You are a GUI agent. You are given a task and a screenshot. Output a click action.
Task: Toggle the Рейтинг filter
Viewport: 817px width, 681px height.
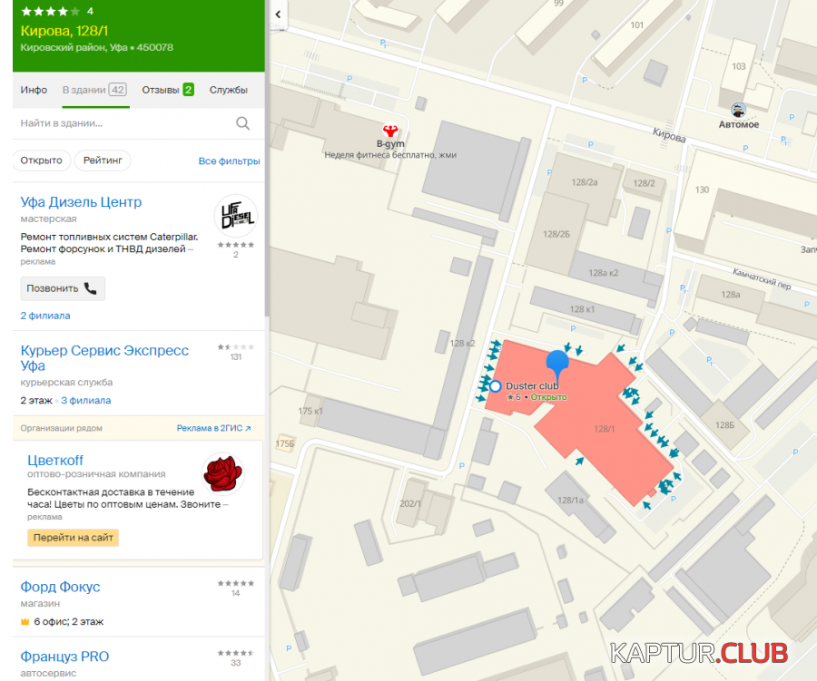pyautogui.click(x=103, y=161)
